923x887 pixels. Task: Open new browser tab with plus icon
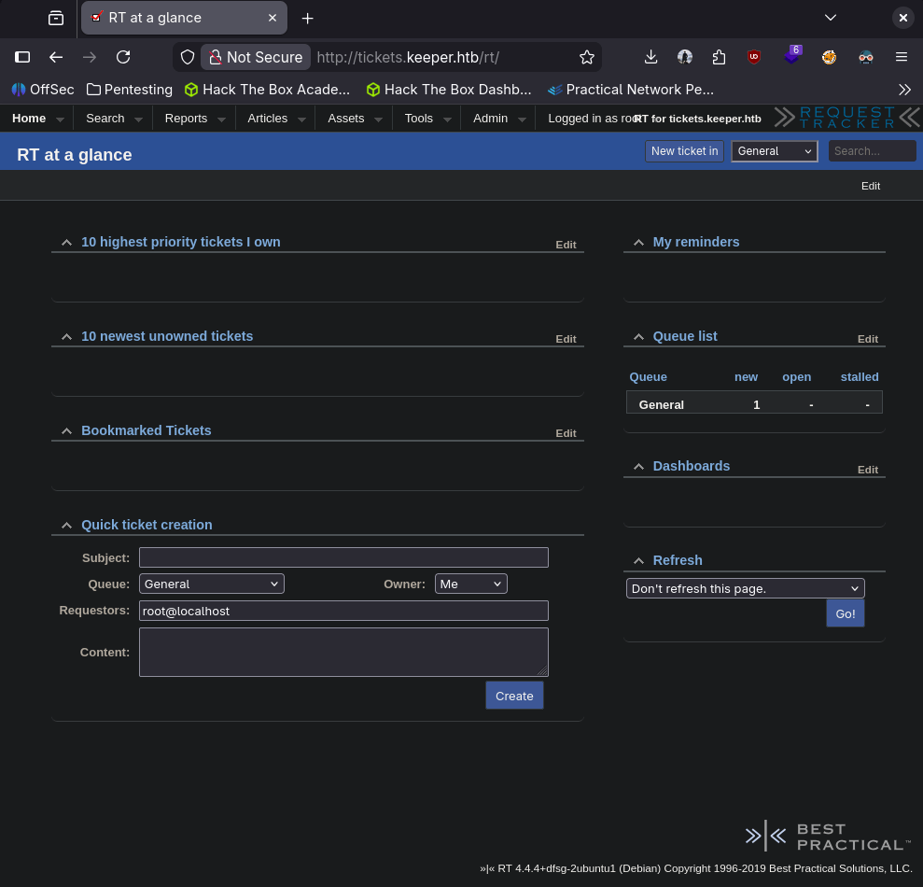pos(307,18)
